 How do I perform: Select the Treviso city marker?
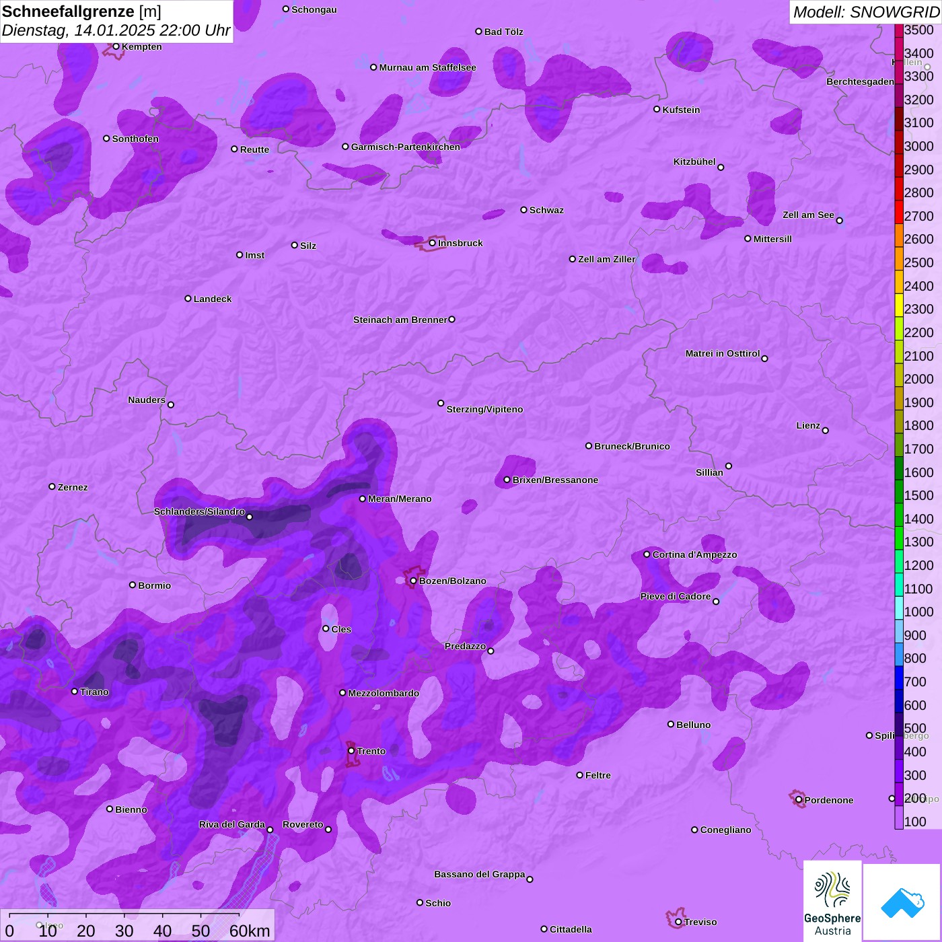pyautogui.click(x=678, y=922)
